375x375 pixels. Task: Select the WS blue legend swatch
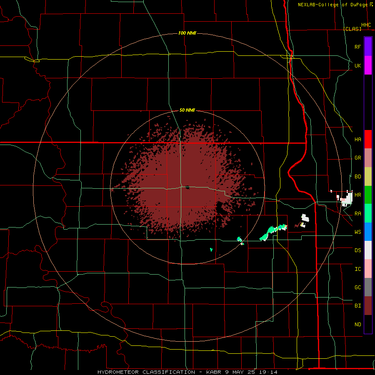pyautogui.click(x=368, y=232)
